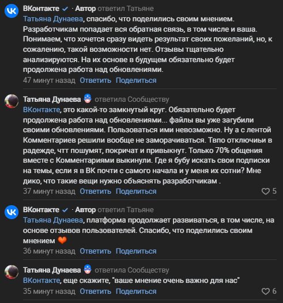Reply to the 37-minutes-ago comment

coord(96,191)
